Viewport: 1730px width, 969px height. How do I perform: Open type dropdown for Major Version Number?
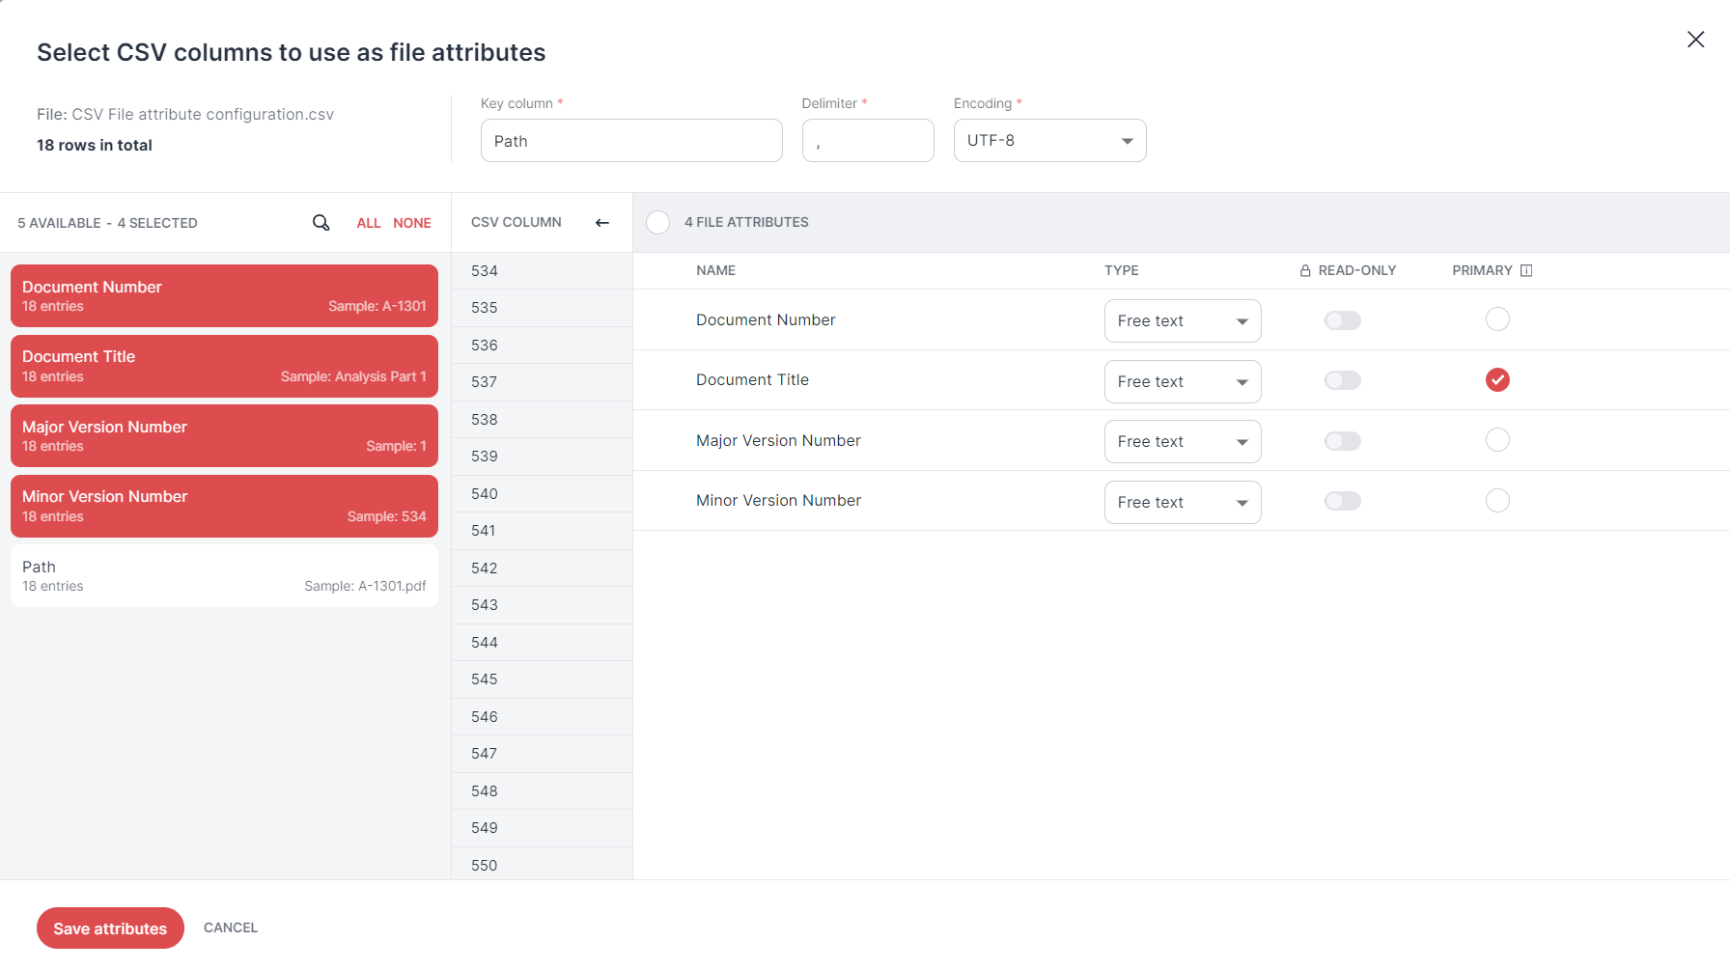click(1183, 442)
